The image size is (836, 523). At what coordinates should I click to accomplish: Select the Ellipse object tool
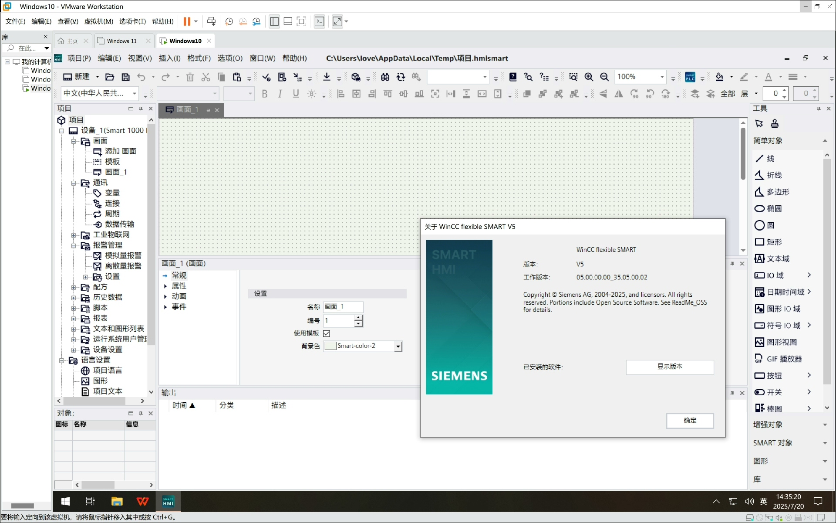[x=768, y=209]
